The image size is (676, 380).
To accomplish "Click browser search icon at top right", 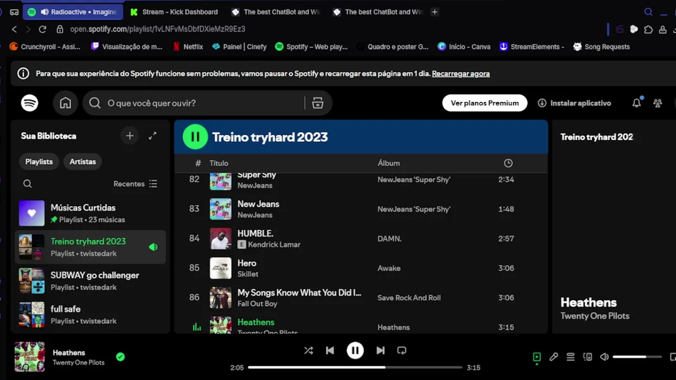I will pyautogui.click(x=649, y=12).
